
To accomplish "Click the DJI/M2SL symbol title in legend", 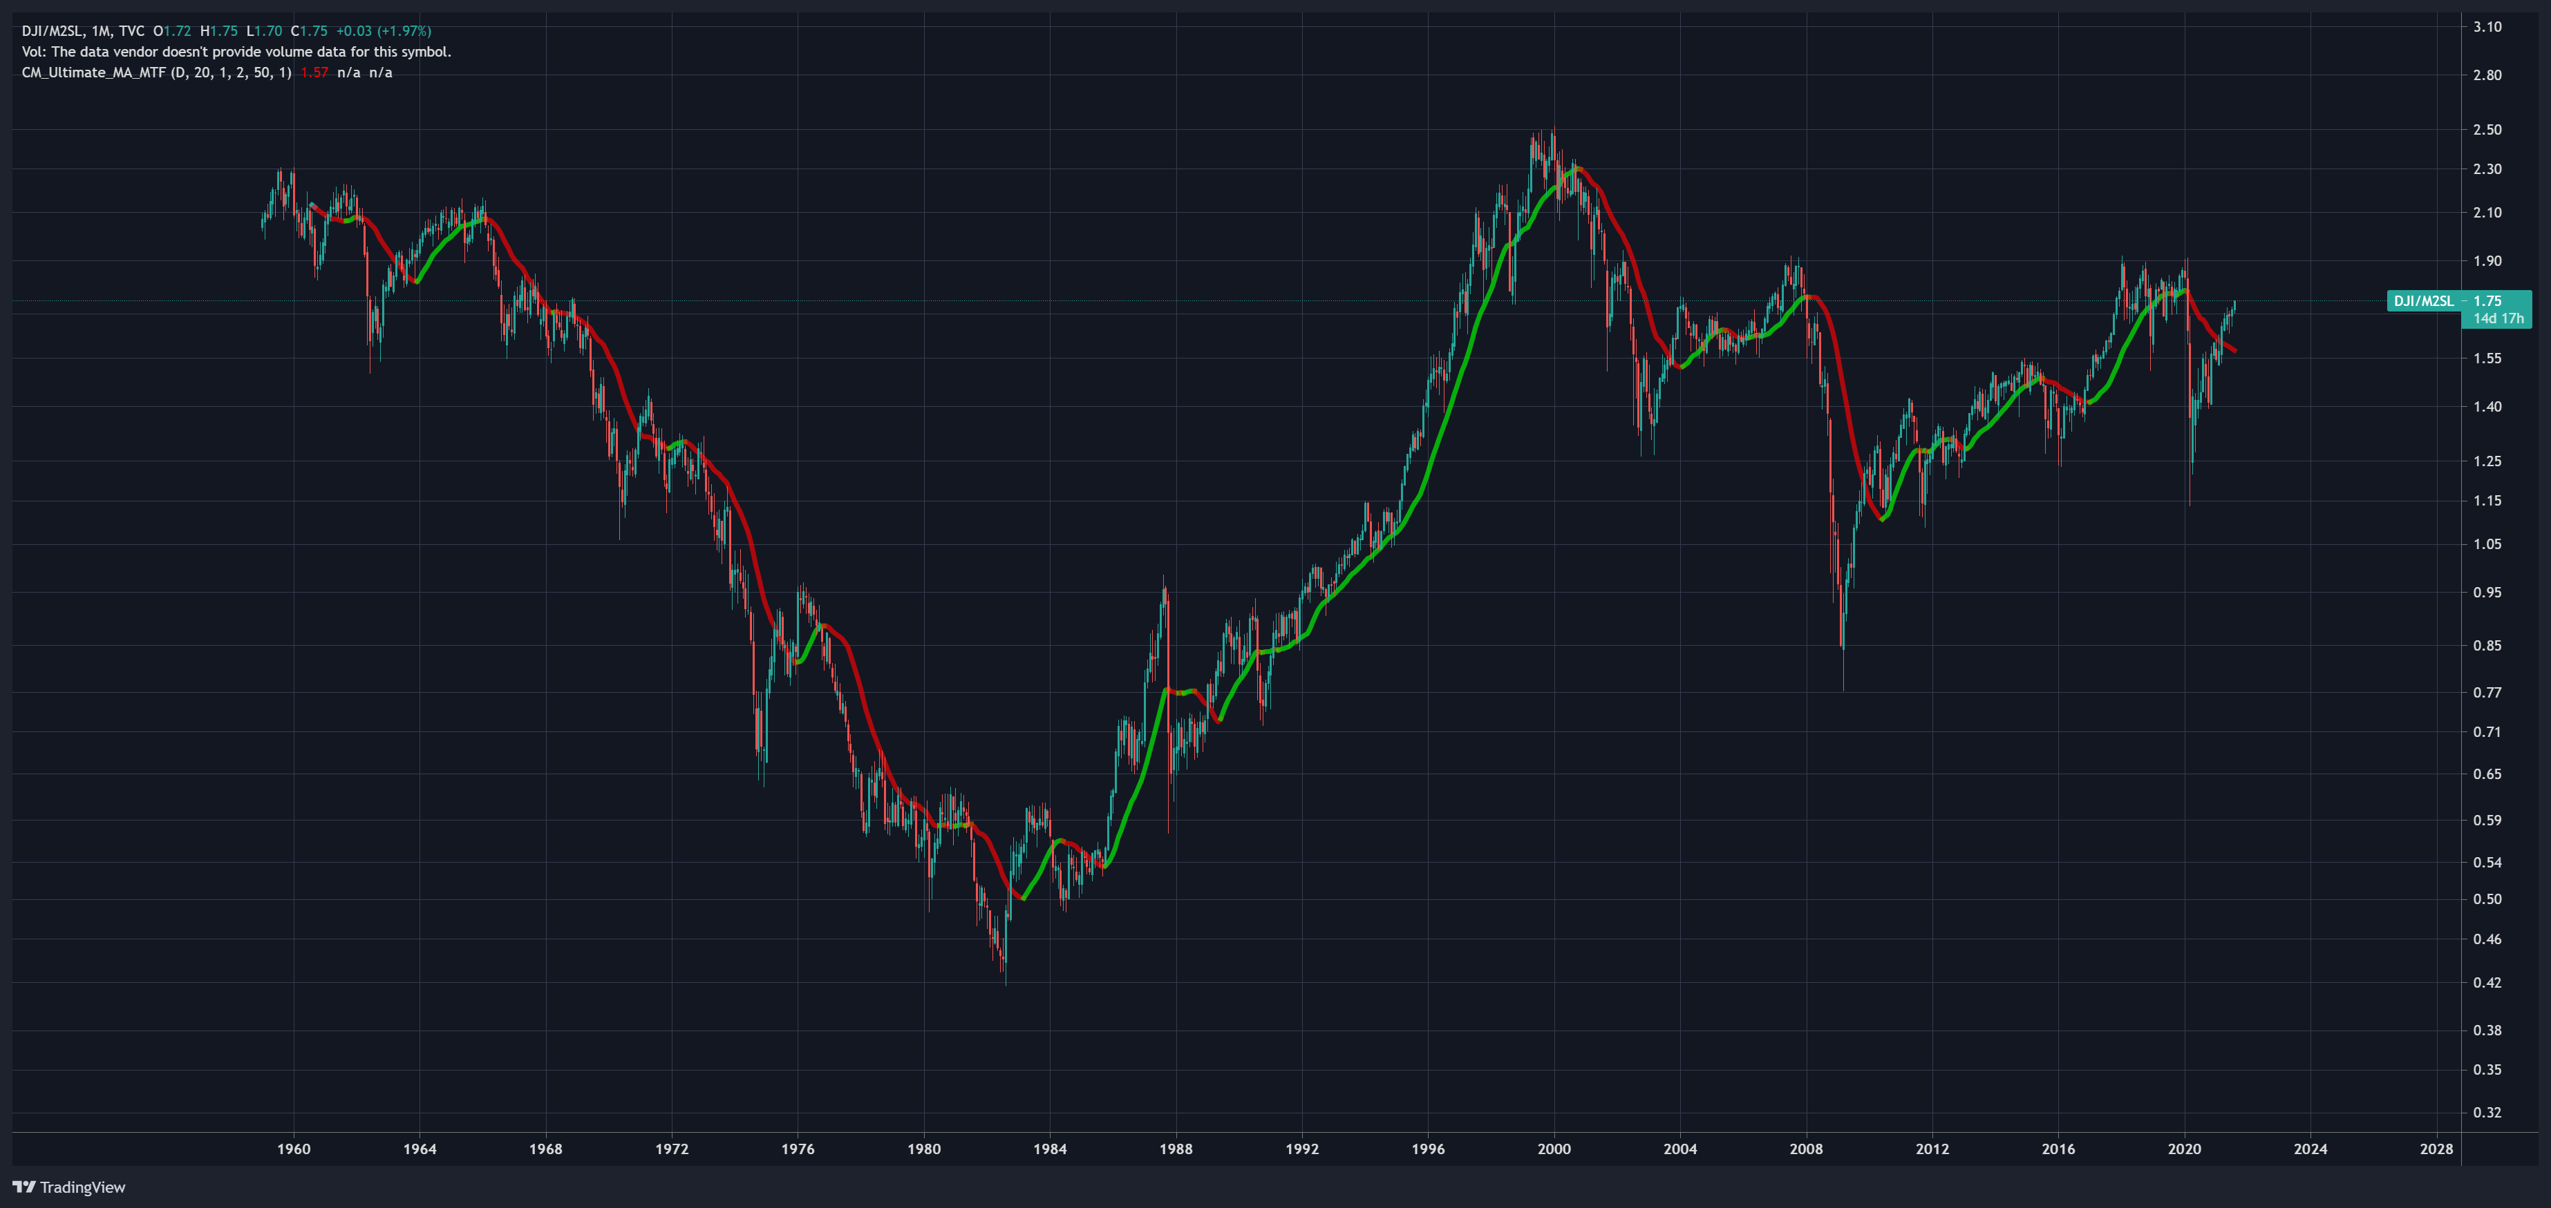I will point(52,30).
